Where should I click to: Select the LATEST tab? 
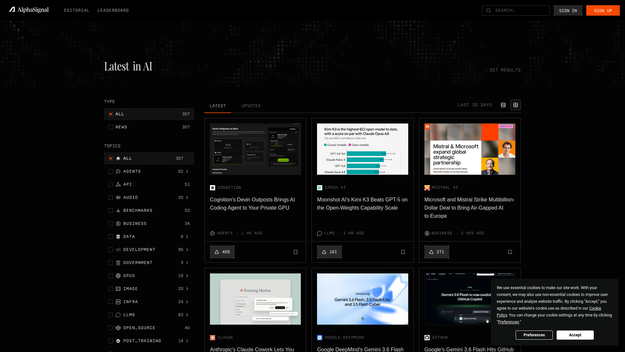tap(218, 106)
